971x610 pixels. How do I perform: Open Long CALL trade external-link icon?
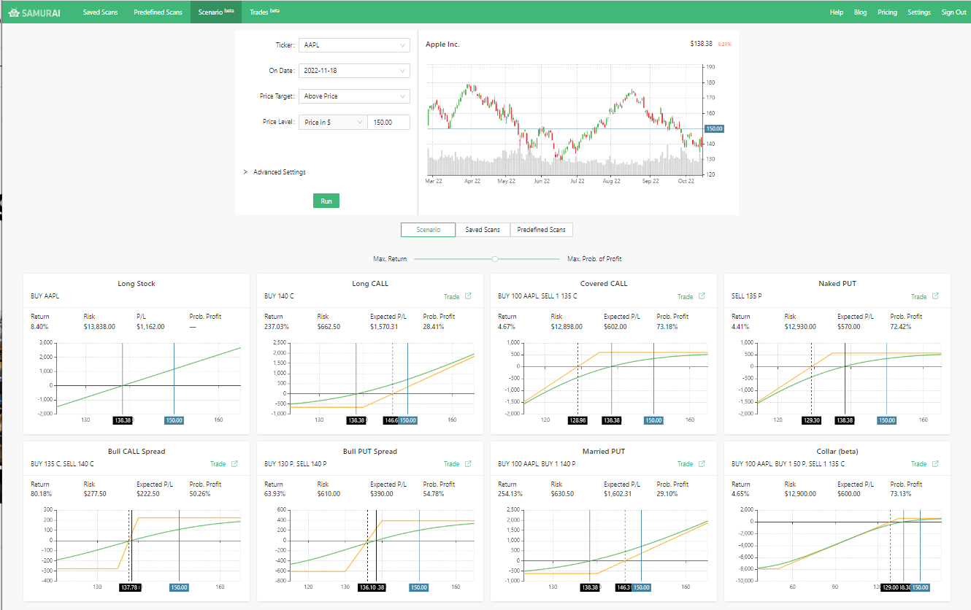(468, 296)
